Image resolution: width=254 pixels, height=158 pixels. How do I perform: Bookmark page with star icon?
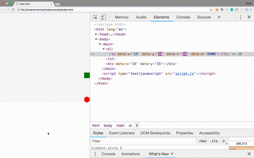(211, 10)
